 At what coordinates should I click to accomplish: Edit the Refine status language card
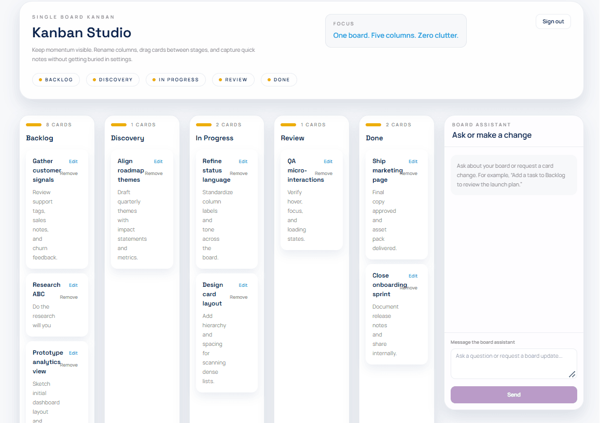pos(243,162)
